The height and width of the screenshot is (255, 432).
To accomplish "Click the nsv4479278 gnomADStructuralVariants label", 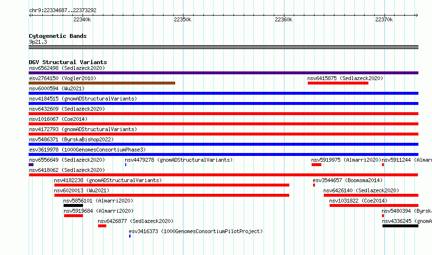I will coord(179,160).
